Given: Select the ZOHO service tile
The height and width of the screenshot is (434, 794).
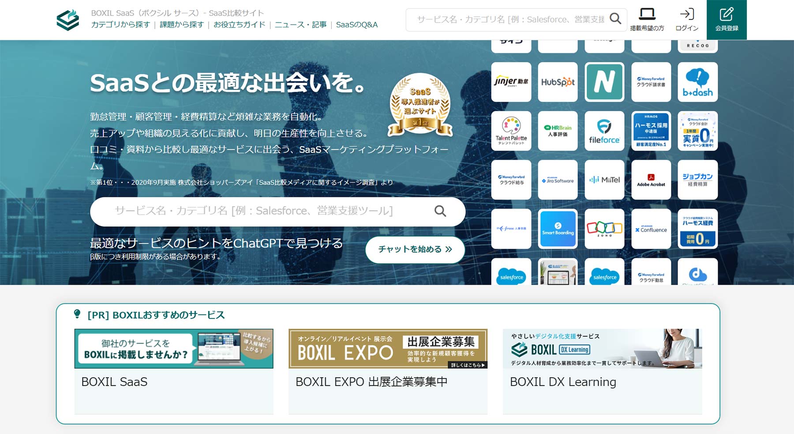Looking at the screenshot, I should click(x=604, y=229).
